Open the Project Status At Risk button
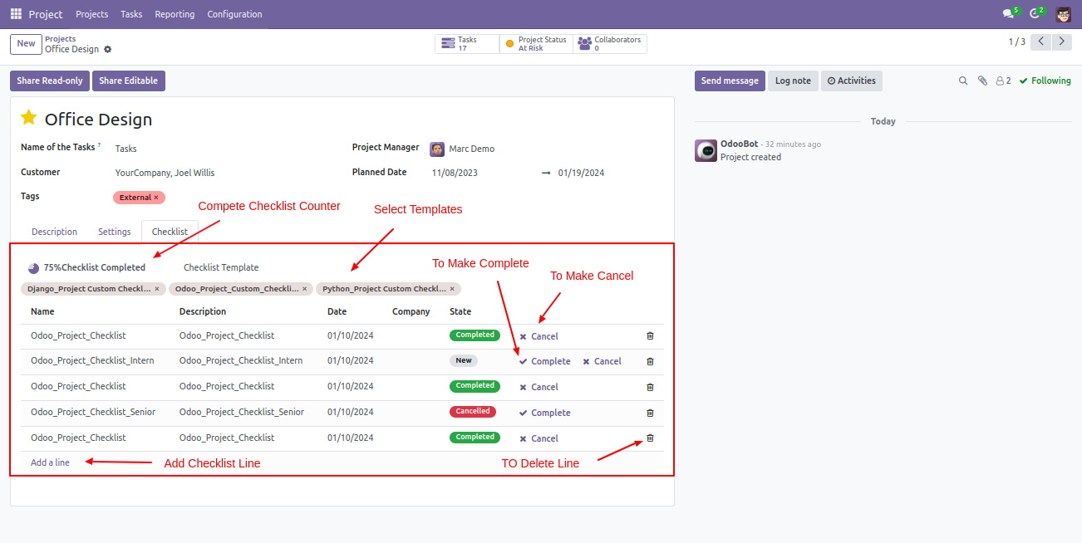The height and width of the screenshot is (543, 1082). (x=536, y=44)
